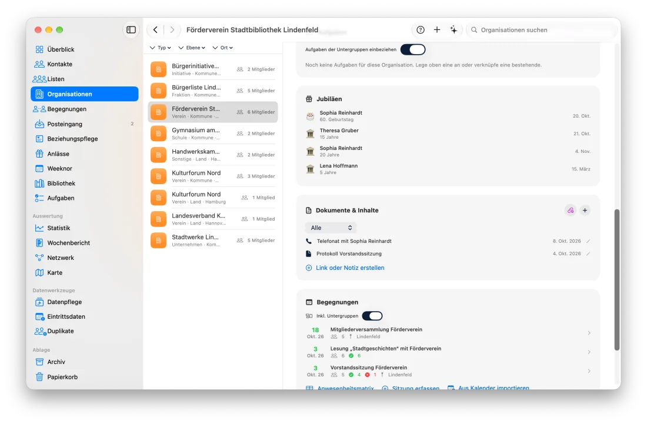Click the phone icon beside Telefonat entry
Screen dimensions: 647x424
(309, 241)
